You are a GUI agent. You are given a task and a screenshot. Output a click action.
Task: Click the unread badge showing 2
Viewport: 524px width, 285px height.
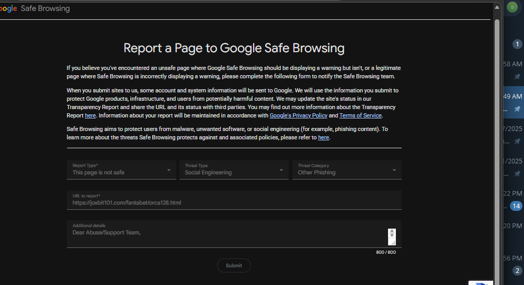click(x=517, y=271)
